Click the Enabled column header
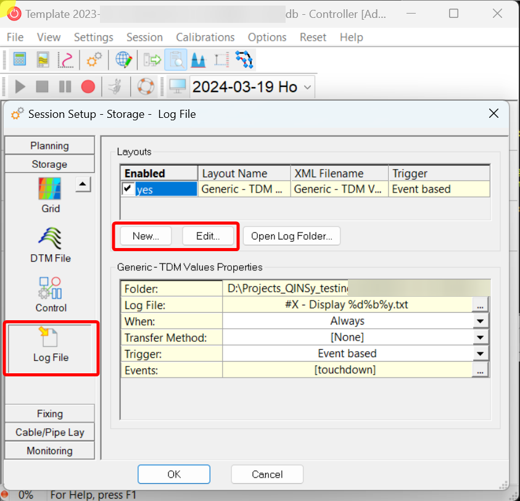Image resolution: width=520 pixels, height=501 pixels. tap(159, 173)
